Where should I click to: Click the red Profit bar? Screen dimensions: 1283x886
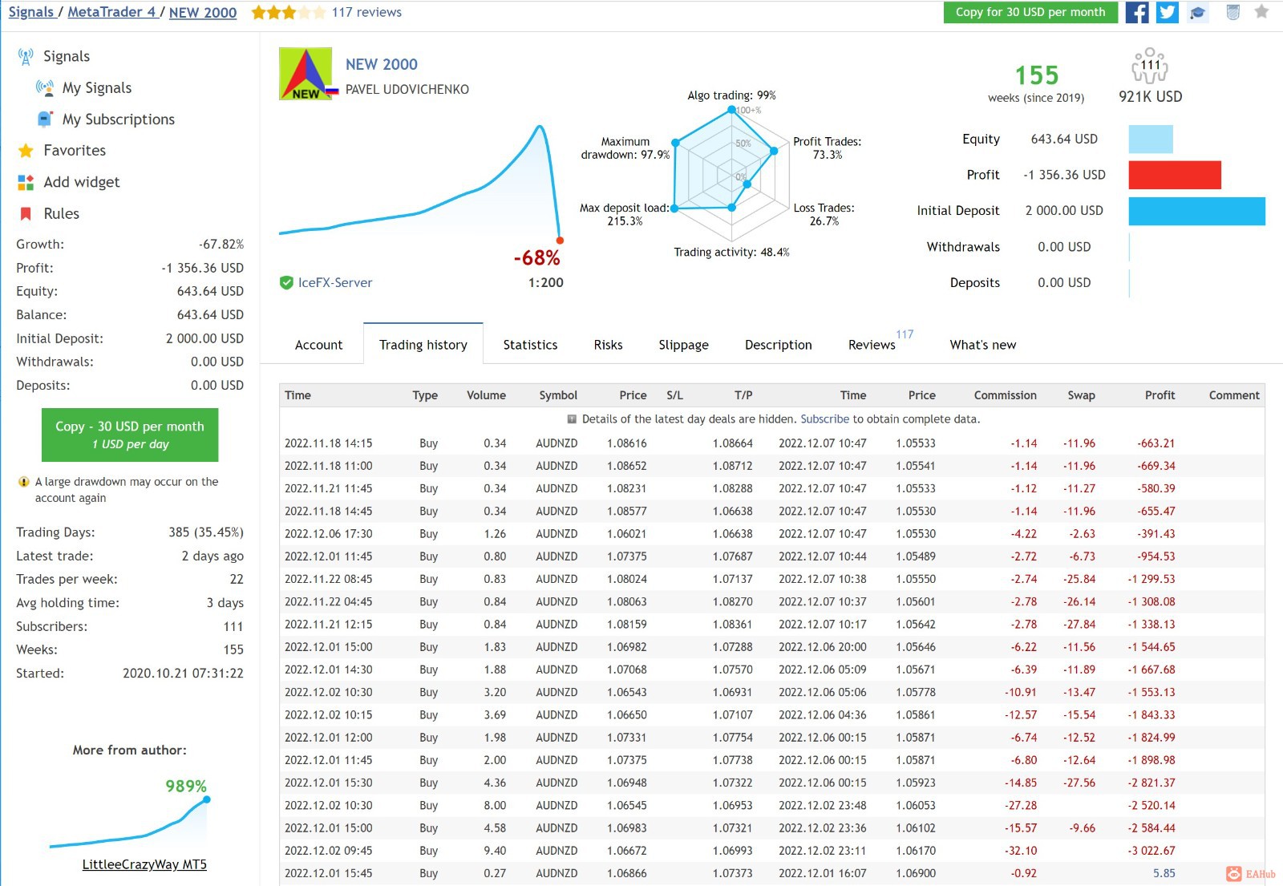(1175, 175)
